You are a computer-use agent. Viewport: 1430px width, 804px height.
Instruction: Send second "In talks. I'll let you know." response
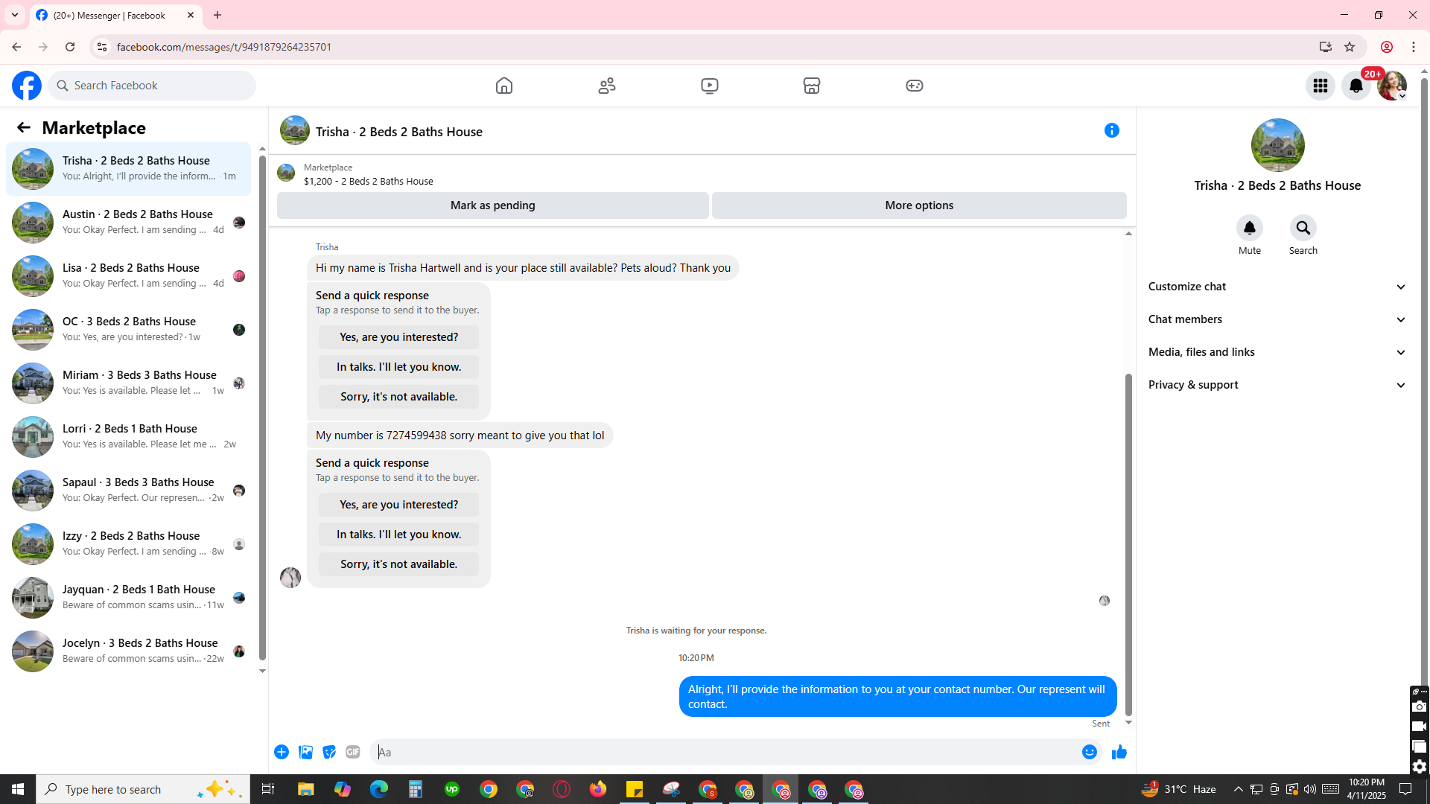click(x=398, y=535)
